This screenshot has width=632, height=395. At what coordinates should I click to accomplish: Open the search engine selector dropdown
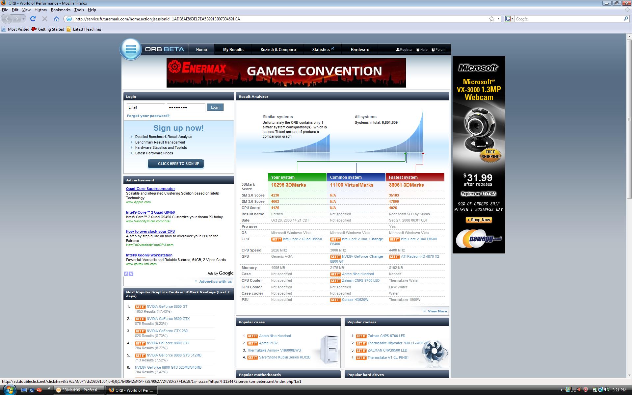[x=509, y=19]
